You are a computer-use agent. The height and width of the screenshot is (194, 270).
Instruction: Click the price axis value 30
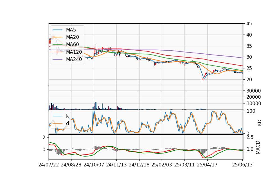pos(249,57)
